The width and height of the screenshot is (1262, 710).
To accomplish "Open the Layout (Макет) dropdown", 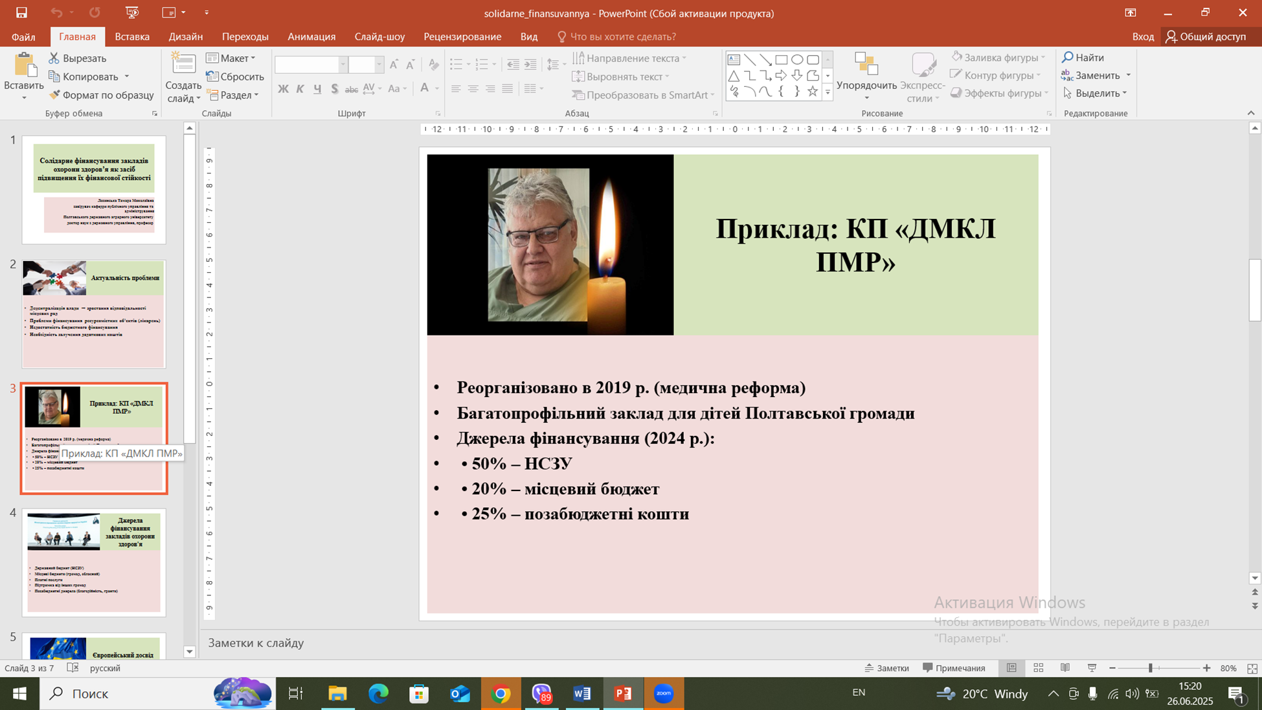I will tap(231, 58).
